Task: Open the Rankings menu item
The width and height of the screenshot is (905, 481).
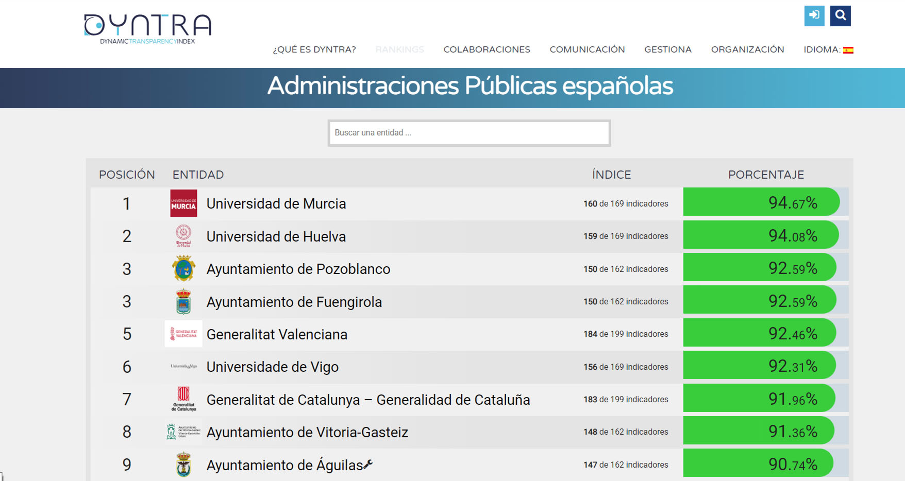Action: click(x=399, y=49)
